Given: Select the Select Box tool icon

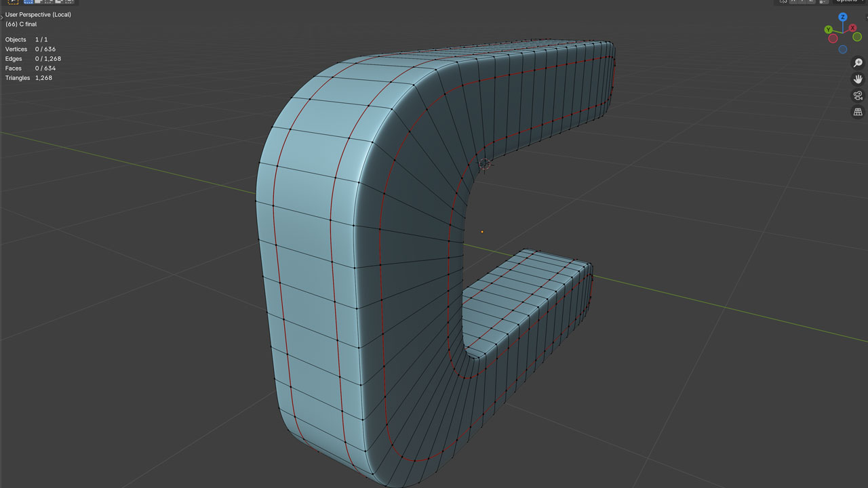Looking at the screenshot, I should [x=13, y=1].
